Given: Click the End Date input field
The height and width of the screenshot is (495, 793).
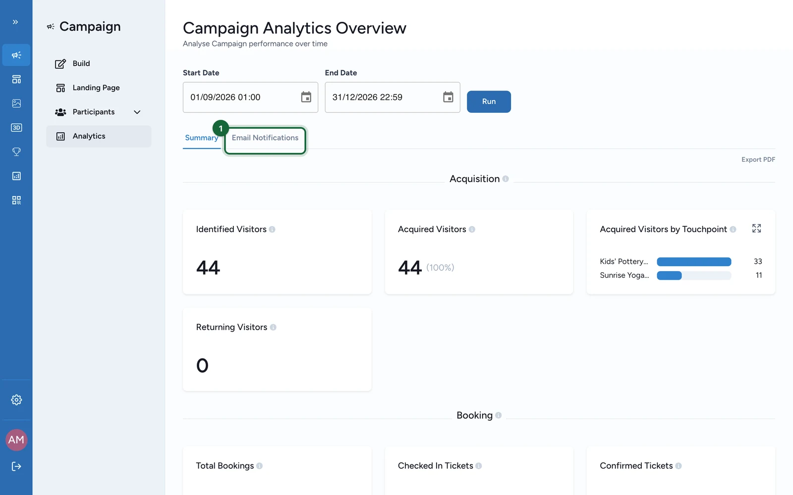Looking at the screenshot, I should pyautogui.click(x=393, y=98).
